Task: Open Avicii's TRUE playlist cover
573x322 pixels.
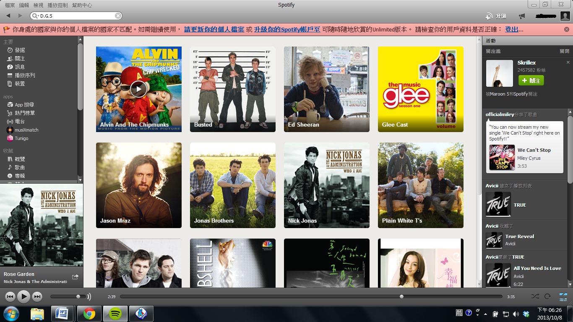Action: click(498, 205)
